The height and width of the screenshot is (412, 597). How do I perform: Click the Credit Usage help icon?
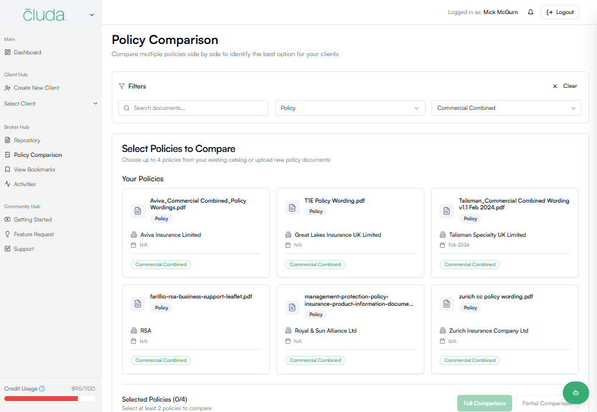coord(42,389)
